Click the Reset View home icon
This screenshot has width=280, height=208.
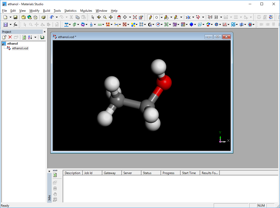[119, 17]
